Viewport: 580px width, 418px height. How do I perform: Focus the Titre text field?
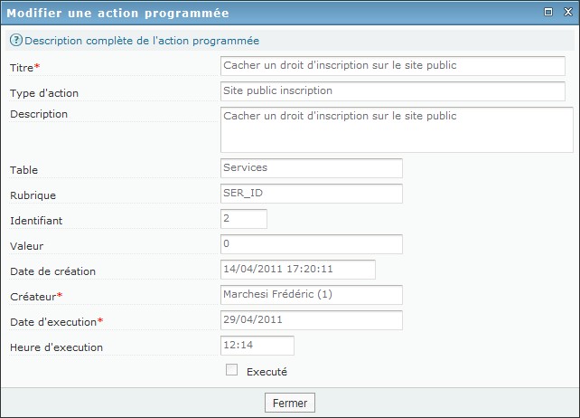click(393, 66)
